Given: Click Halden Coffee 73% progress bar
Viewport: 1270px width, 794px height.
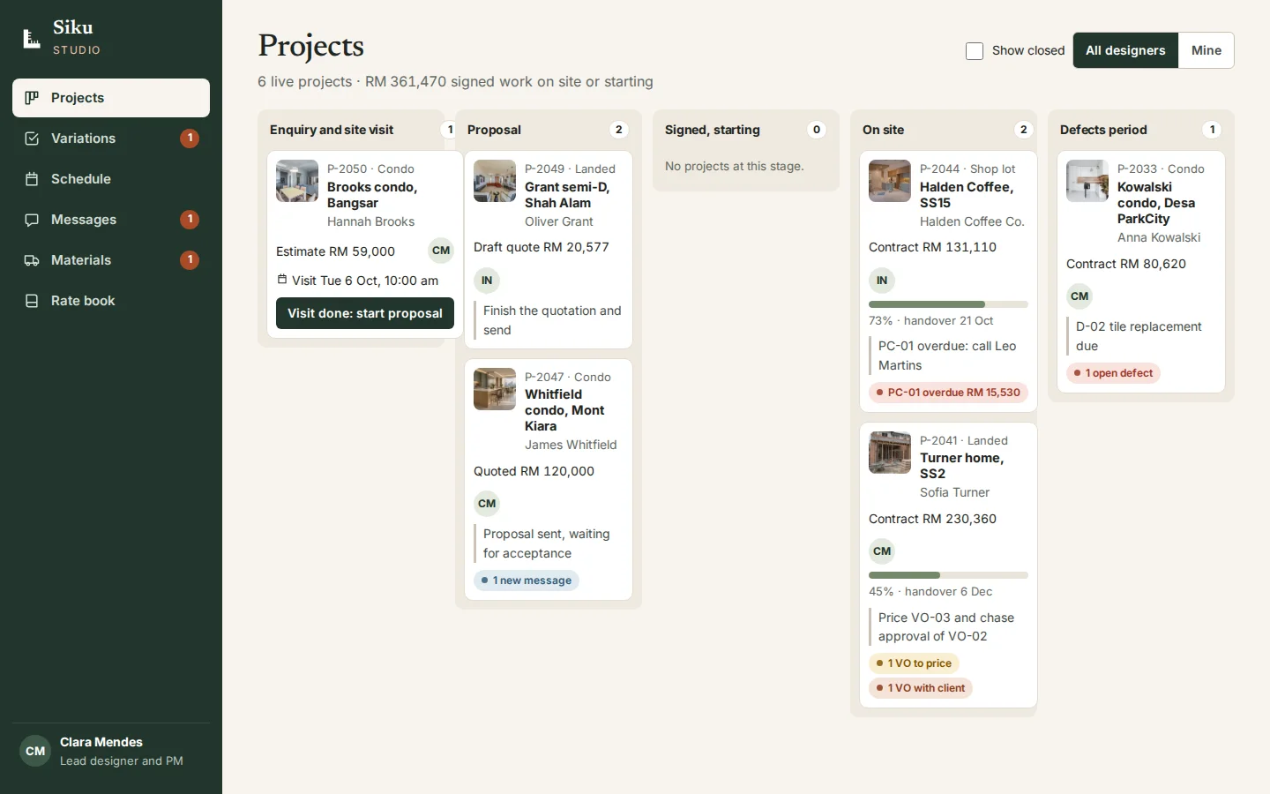Looking at the screenshot, I should 948,304.
